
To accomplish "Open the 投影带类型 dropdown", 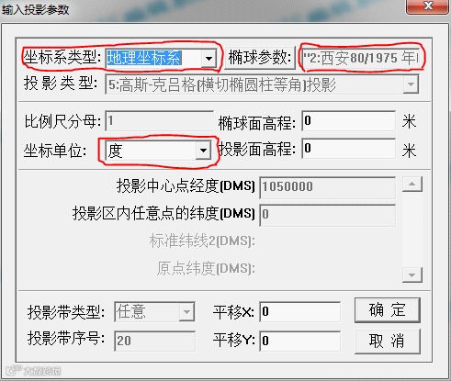I will tap(154, 312).
